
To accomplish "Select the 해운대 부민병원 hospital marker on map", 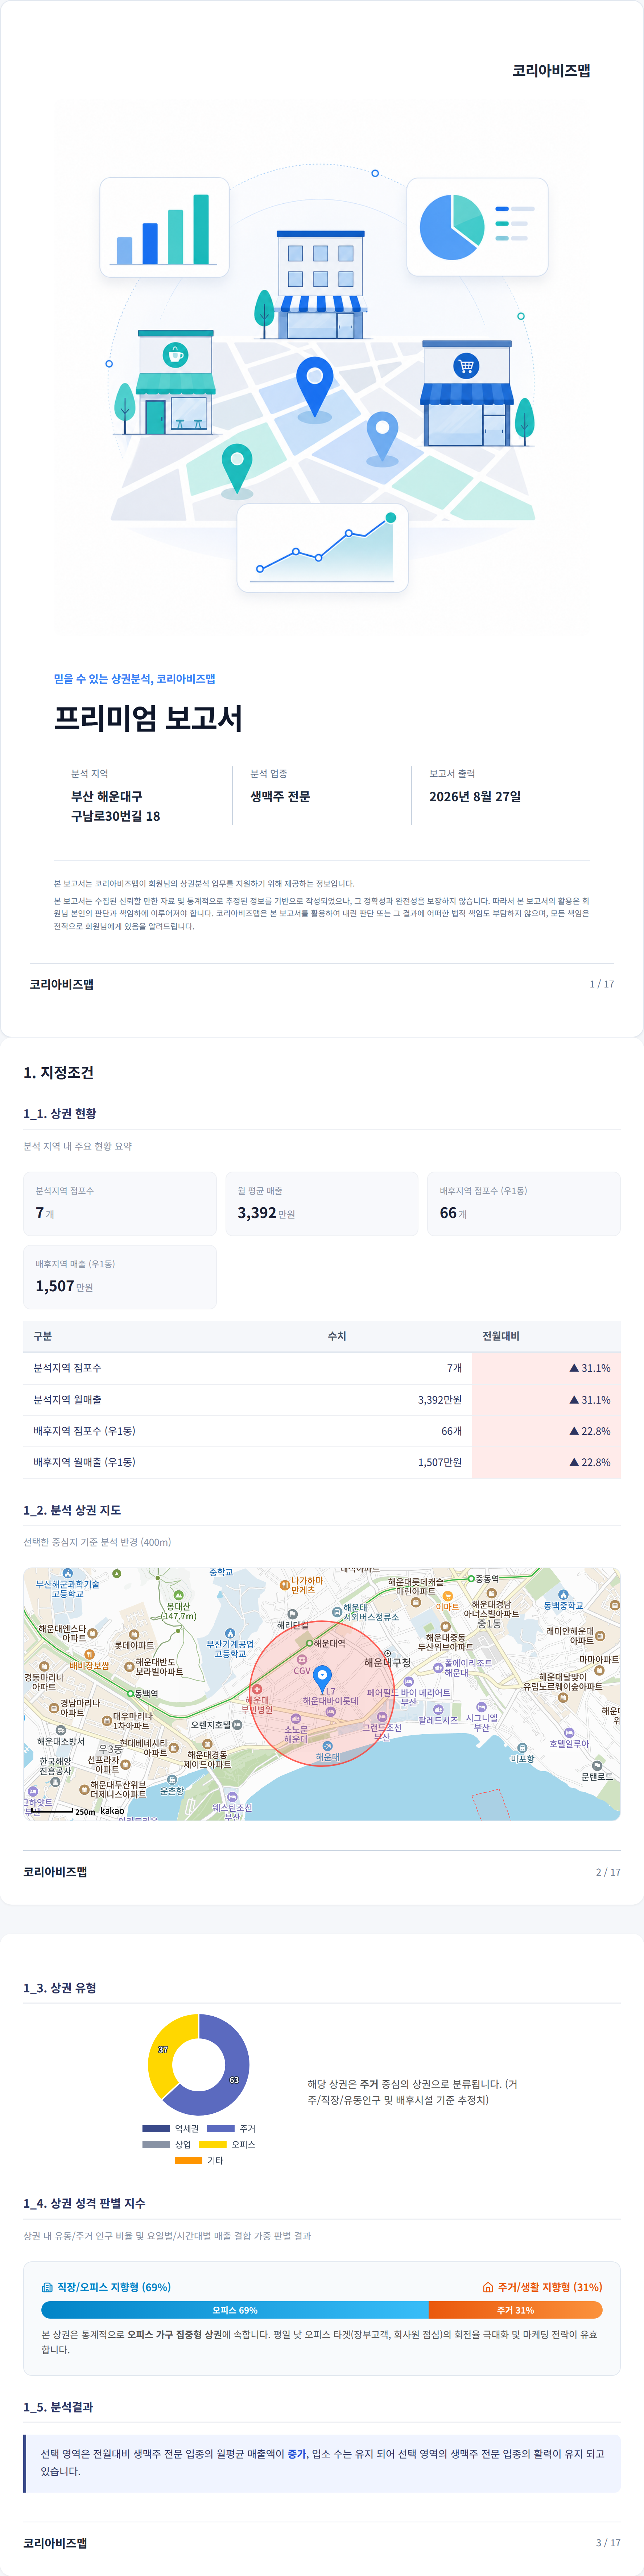I will pyautogui.click(x=257, y=1689).
